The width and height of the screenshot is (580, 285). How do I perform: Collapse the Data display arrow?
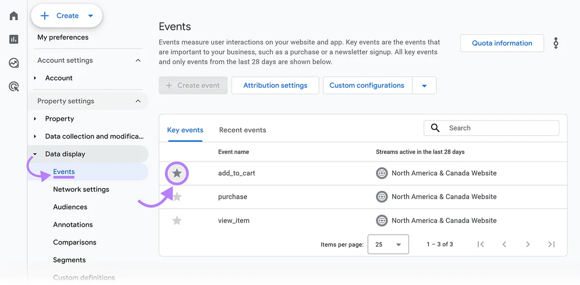pos(35,154)
